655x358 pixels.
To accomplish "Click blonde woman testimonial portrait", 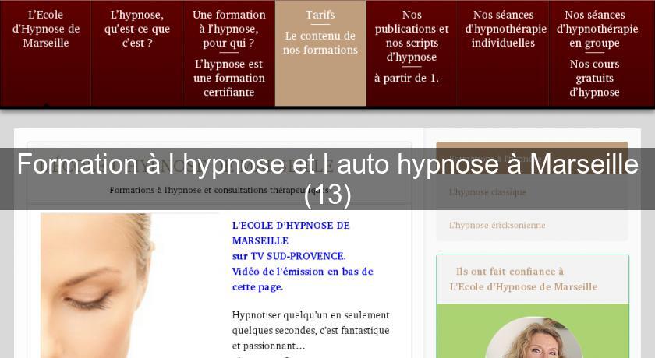I will pyautogui.click(x=534, y=338).
